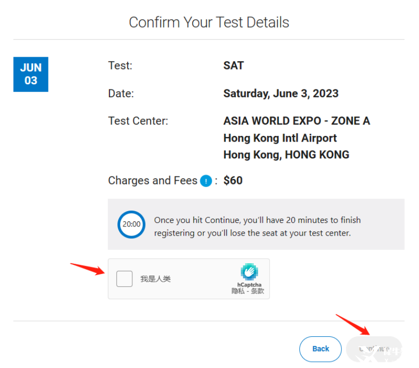Screen dimensions: 419x368
Task: Click the Charges and Fees label
Action: pyautogui.click(x=153, y=180)
